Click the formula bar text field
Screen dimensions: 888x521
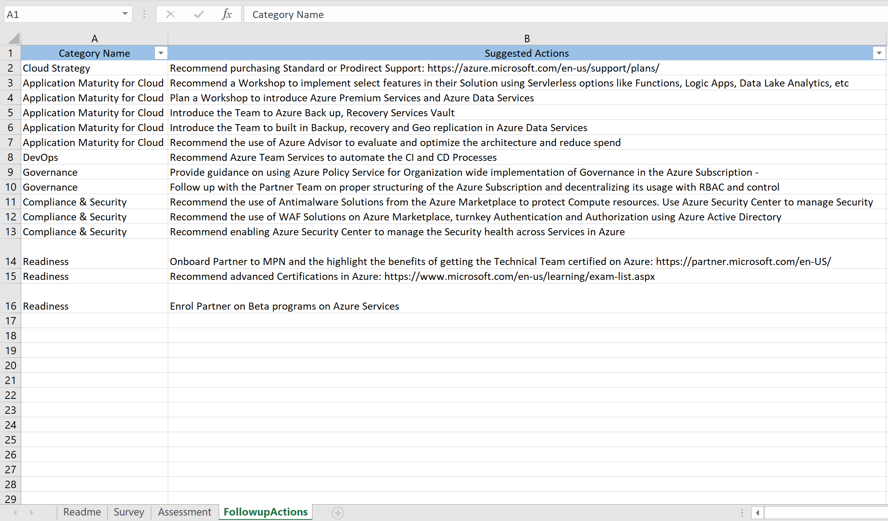(x=549, y=14)
